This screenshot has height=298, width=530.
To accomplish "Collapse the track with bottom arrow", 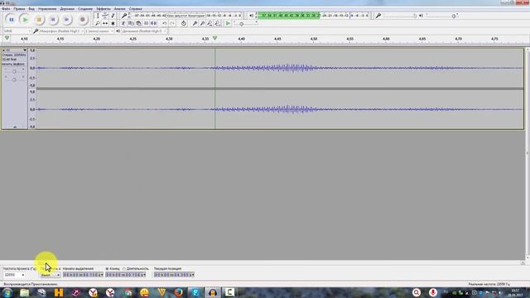I will (15, 127).
